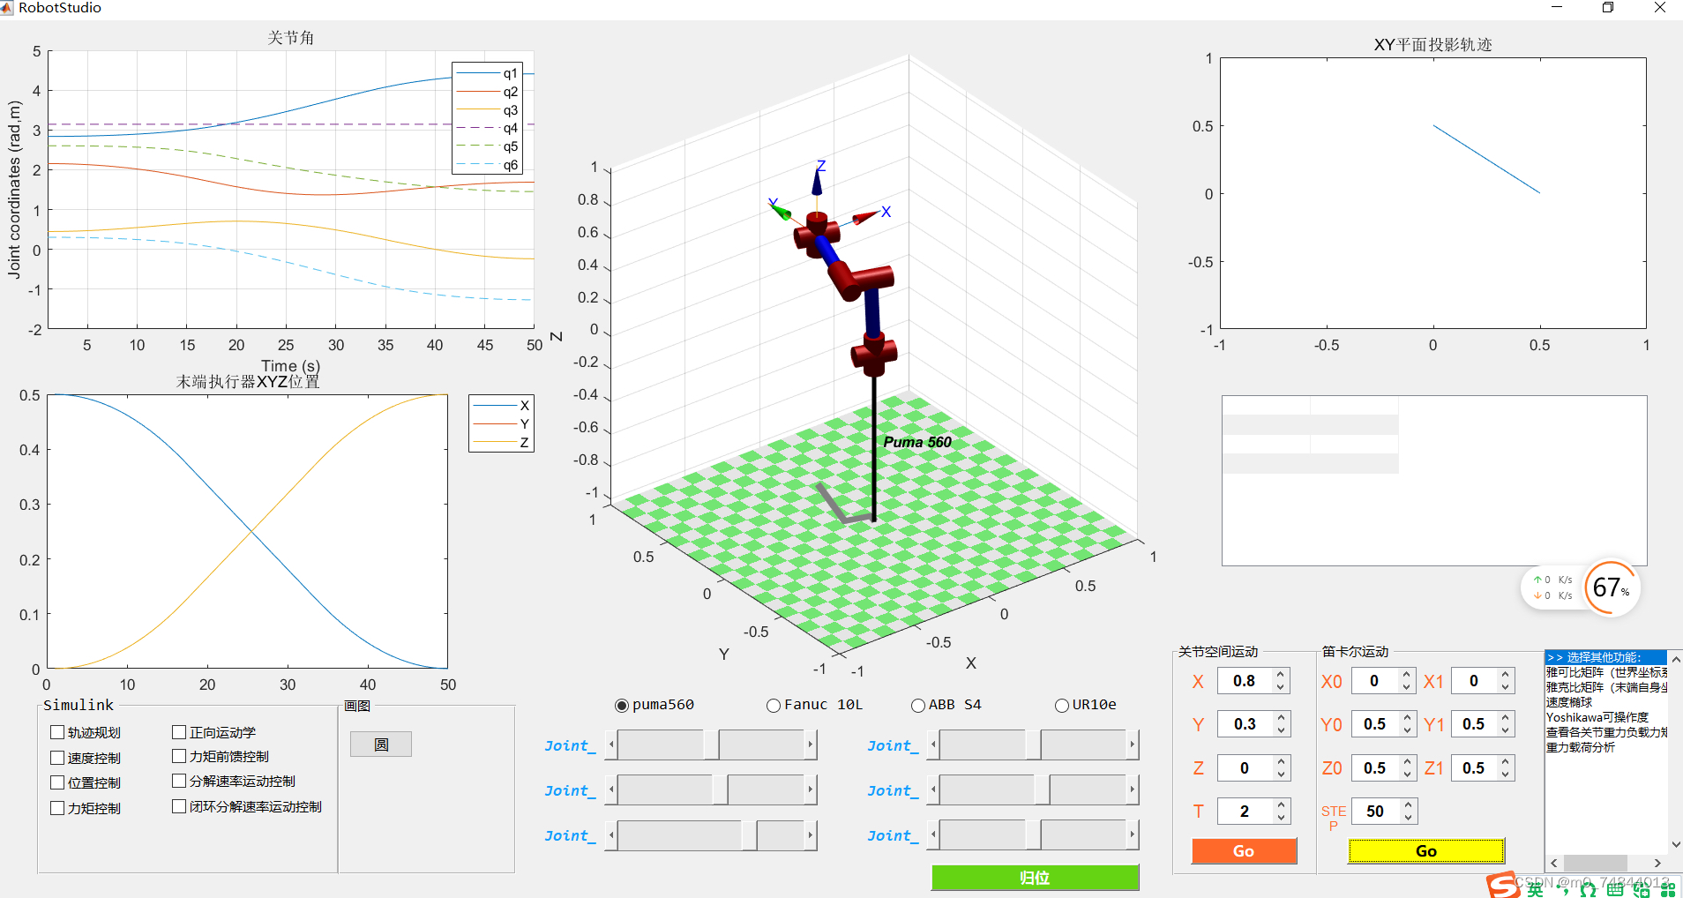
Task: Decrease the T value with its down arrow
Action: [1281, 818]
